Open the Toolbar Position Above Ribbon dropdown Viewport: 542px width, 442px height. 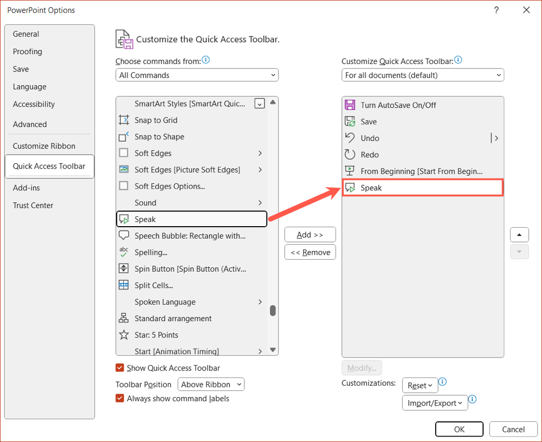pos(211,385)
